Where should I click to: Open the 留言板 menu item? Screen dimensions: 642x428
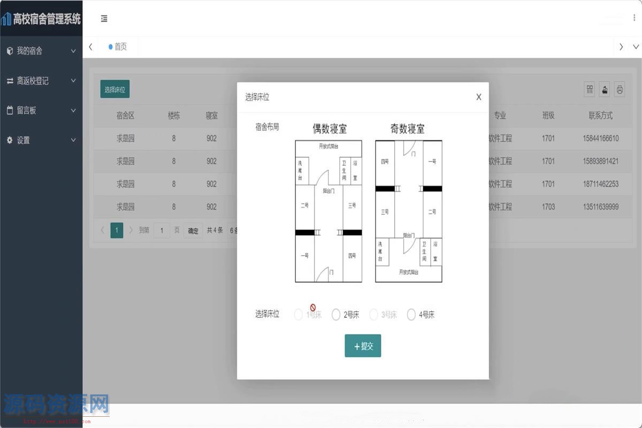point(41,110)
